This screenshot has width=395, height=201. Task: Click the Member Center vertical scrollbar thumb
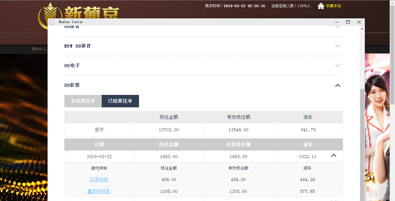coord(362,145)
